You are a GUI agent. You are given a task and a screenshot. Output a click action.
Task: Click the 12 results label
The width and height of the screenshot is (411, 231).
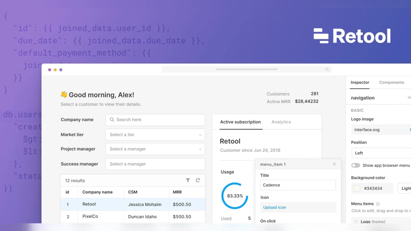point(75,181)
